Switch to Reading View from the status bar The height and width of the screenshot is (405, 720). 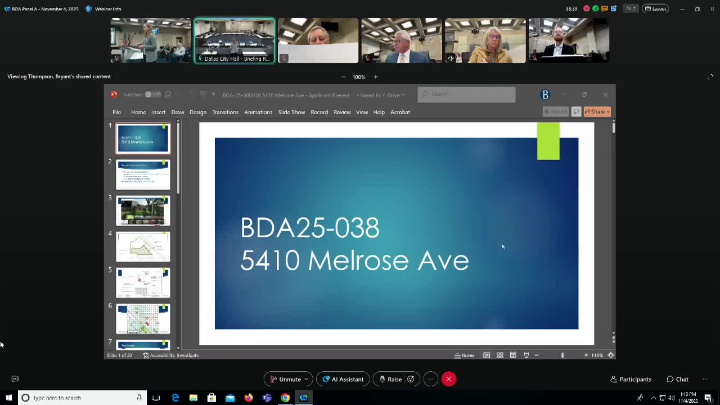pos(513,355)
